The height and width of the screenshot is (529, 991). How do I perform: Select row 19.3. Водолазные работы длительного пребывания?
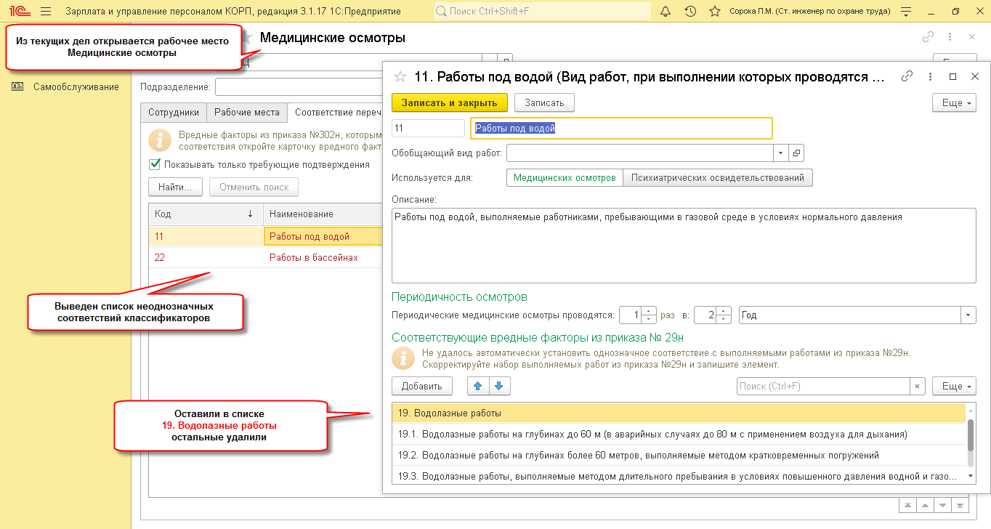(x=679, y=476)
